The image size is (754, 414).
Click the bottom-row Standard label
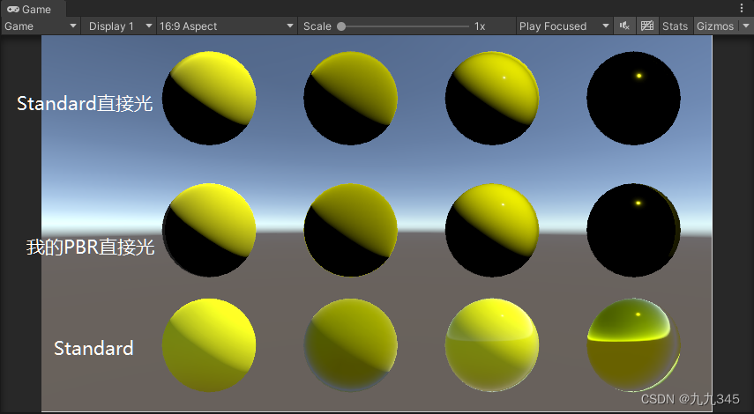coord(93,348)
